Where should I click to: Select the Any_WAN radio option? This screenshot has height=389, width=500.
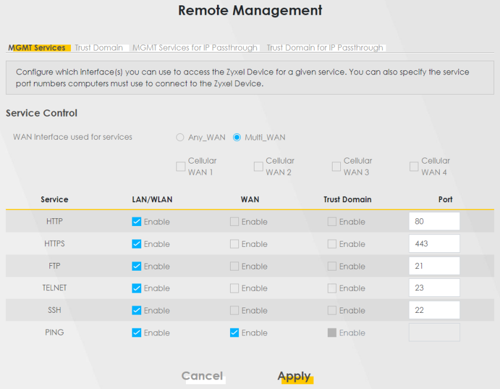[180, 137]
